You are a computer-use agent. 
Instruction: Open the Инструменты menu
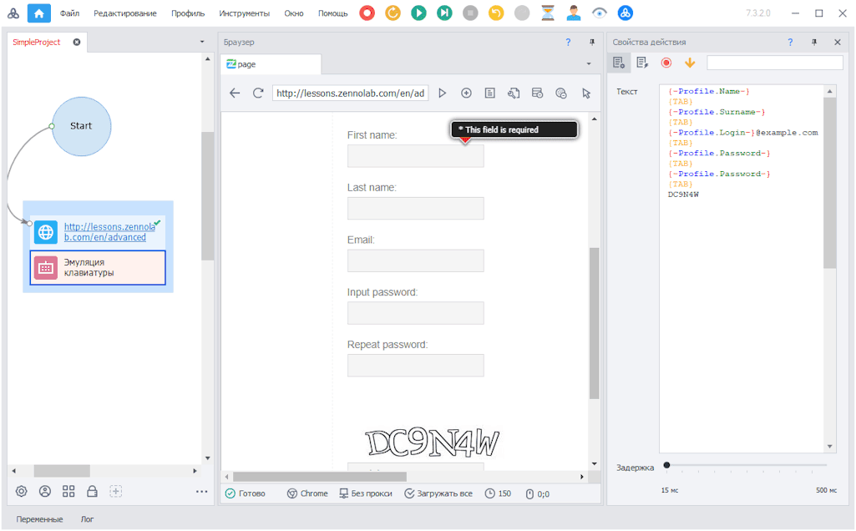(244, 13)
